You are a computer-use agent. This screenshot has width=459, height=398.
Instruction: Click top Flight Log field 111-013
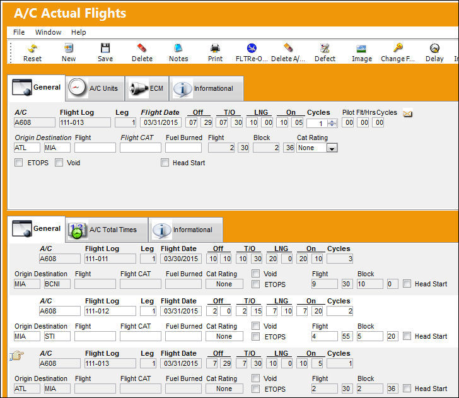(85, 122)
